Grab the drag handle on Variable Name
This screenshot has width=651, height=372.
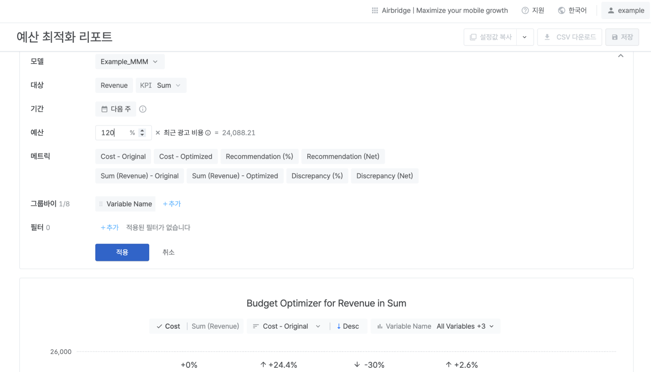(101, 204)
